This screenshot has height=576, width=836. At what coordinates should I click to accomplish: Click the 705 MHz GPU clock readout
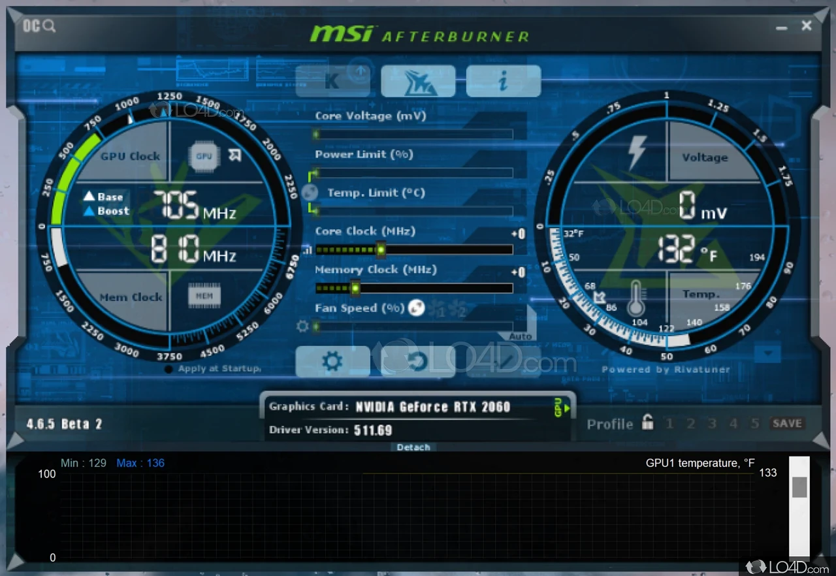194,206
